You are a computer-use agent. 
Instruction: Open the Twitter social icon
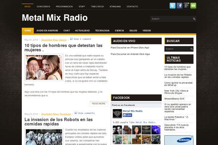point(172,6)
